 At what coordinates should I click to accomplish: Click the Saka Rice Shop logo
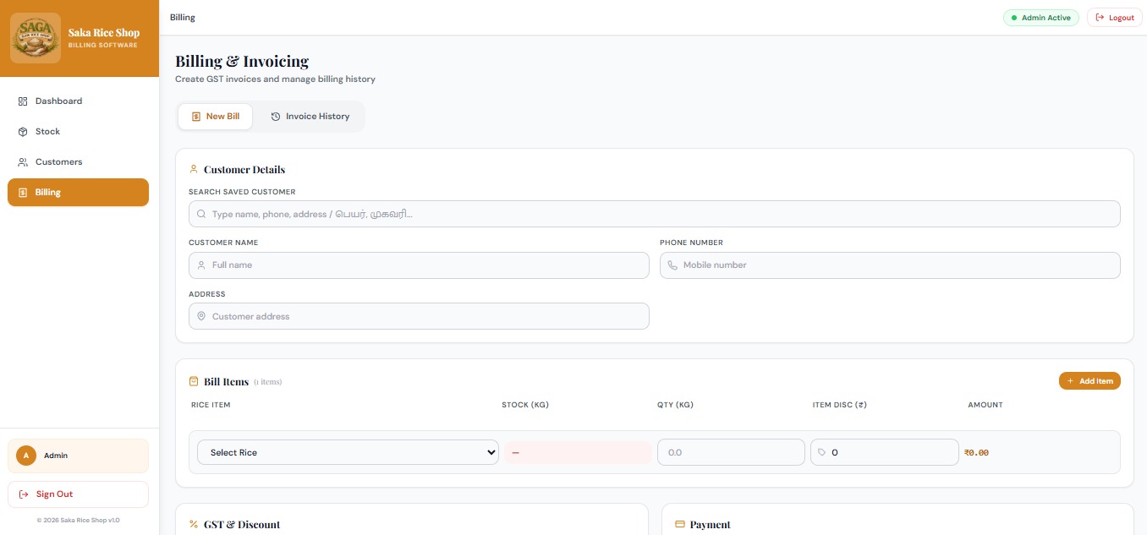(36, 38)
